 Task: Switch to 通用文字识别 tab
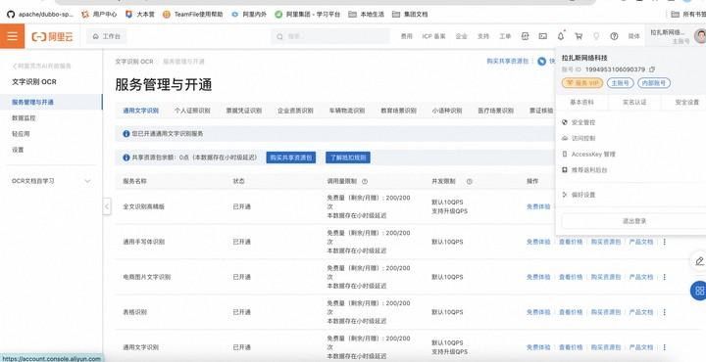coord(140,111)
